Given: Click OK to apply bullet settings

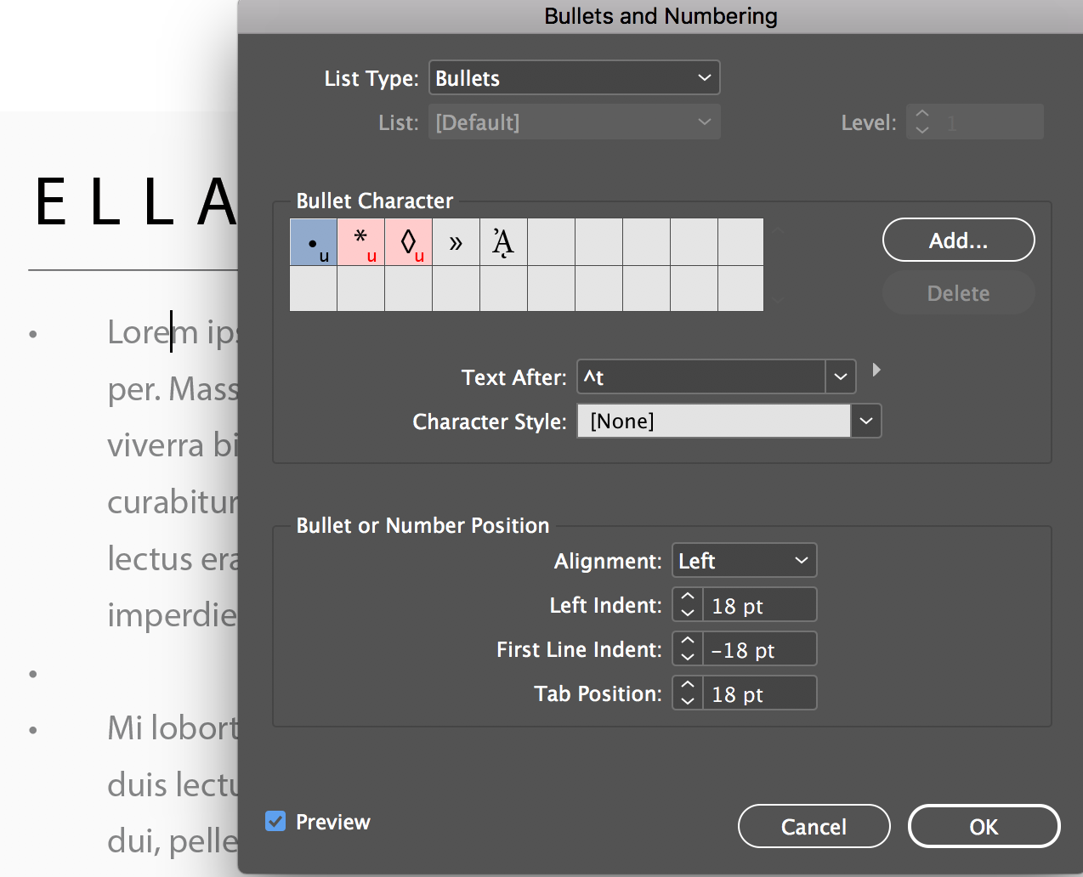Looking at the screenshot, I should pyautogui.click(x=984, y=826).
